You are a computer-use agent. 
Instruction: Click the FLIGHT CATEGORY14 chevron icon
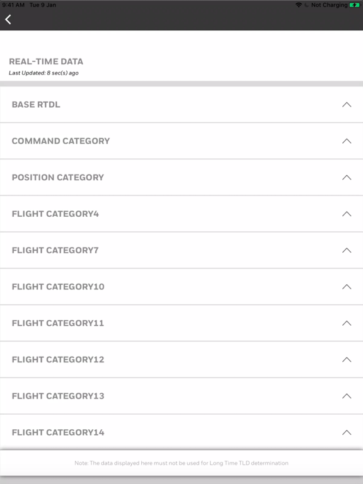[x=347, y=432]
